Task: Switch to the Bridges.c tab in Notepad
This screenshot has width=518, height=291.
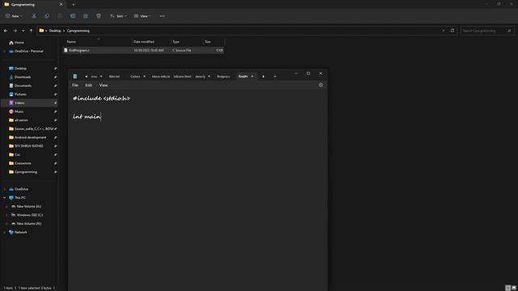Action: point(223,76)
